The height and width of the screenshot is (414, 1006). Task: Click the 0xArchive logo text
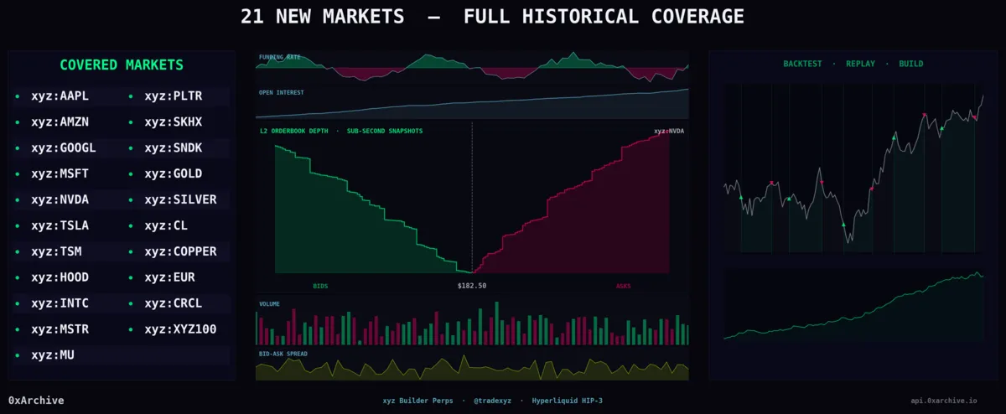click(36, 401)
